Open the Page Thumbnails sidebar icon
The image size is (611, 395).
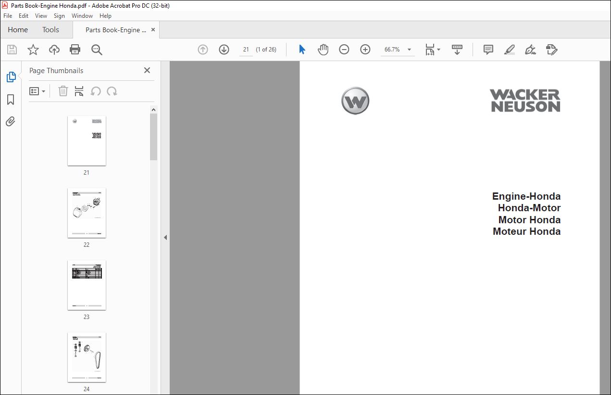pos(11,77)
